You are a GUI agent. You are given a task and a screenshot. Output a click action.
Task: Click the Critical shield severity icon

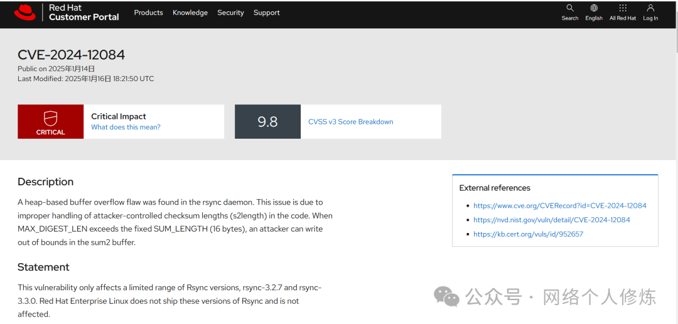(51, 117)
